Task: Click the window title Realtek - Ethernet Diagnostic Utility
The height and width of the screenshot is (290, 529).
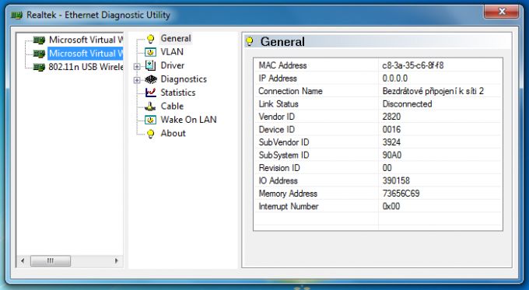Action: (x=98, y=16)
